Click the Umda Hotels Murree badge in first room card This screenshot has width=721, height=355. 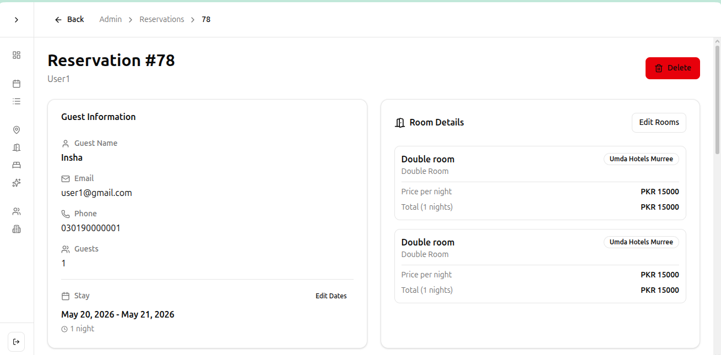[x=641, y=159]
